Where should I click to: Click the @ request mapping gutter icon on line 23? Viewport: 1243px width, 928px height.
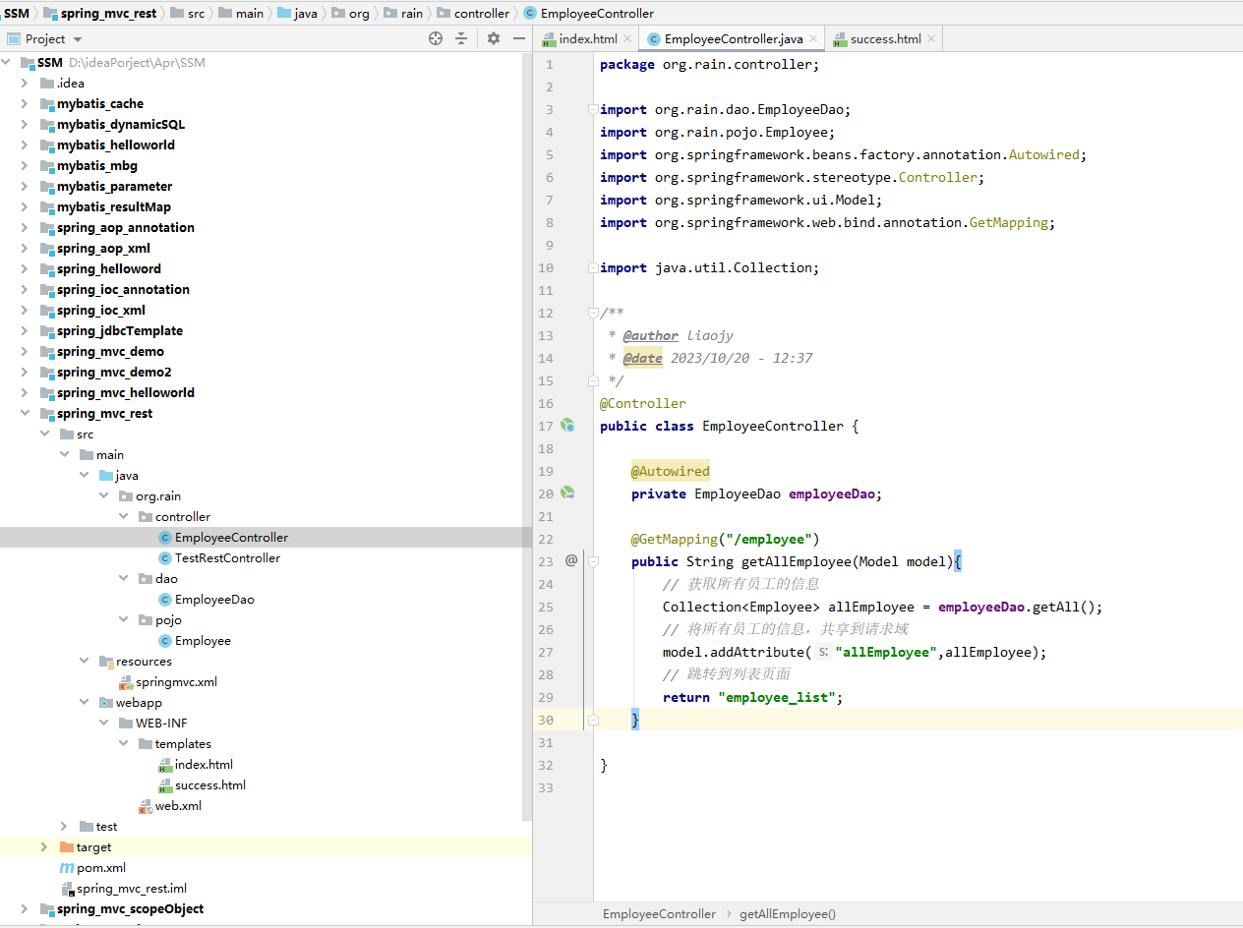[x=571, y=560]
